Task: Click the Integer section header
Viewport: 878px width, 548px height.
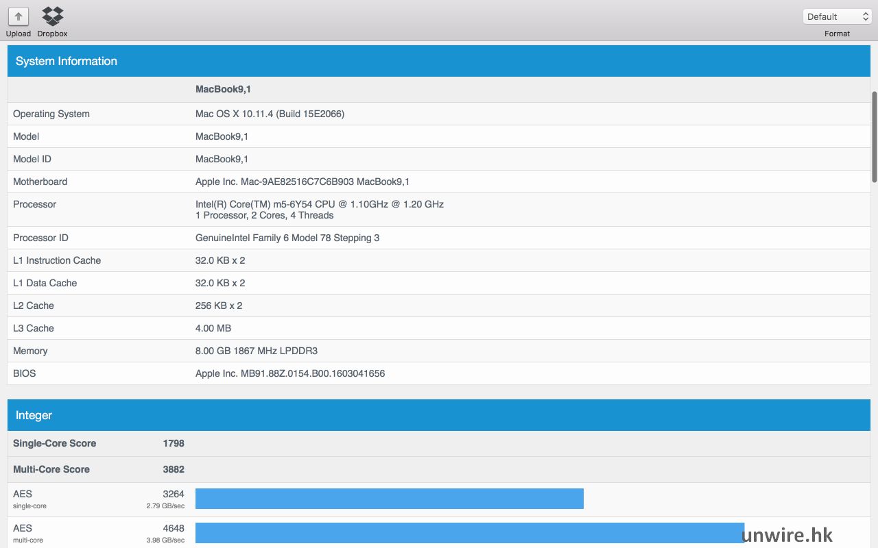Action: point(34,415)
